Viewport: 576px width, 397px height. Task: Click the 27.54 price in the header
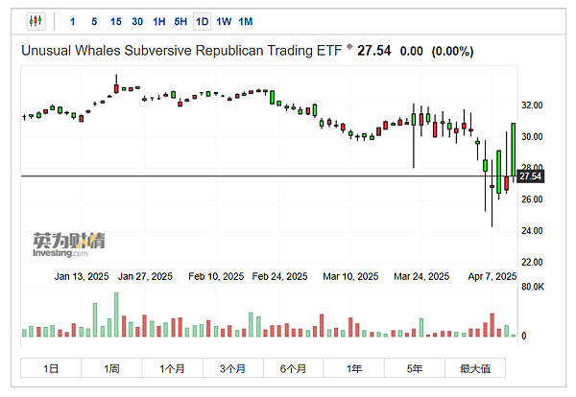pyautogui.click(x=374, y=51)
